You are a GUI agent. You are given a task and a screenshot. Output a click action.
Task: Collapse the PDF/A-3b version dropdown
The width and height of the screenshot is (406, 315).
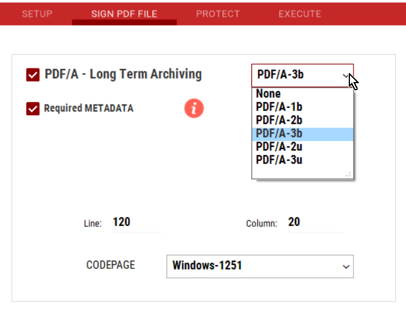302,76
